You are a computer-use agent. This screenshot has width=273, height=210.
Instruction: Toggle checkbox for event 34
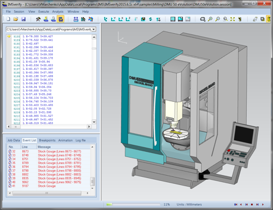pos(10,159)
